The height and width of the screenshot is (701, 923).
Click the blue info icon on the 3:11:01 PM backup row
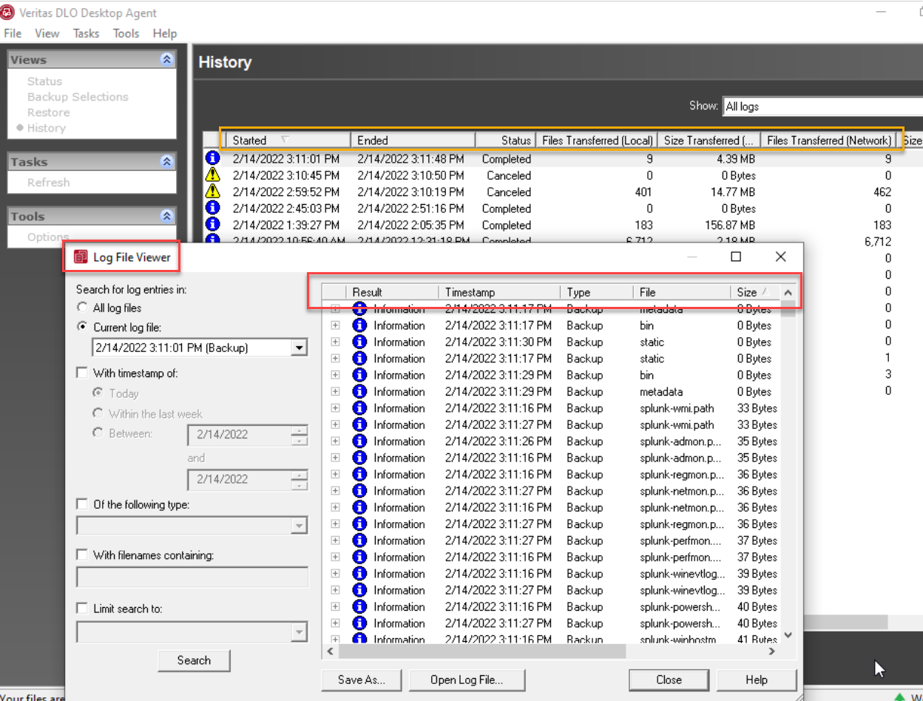(214, 158)
